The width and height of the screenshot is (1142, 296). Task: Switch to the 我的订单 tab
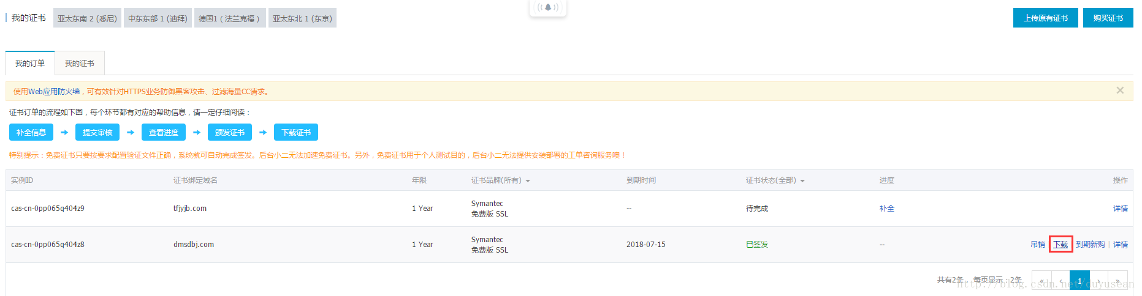click(x=30, y=64)
